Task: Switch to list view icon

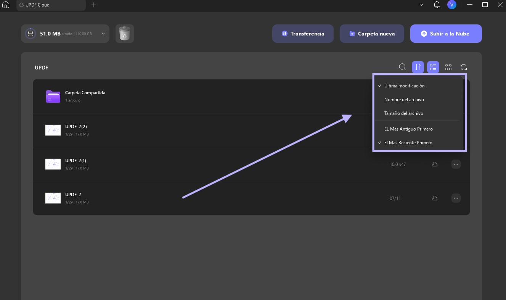Action: coord(433,67)
